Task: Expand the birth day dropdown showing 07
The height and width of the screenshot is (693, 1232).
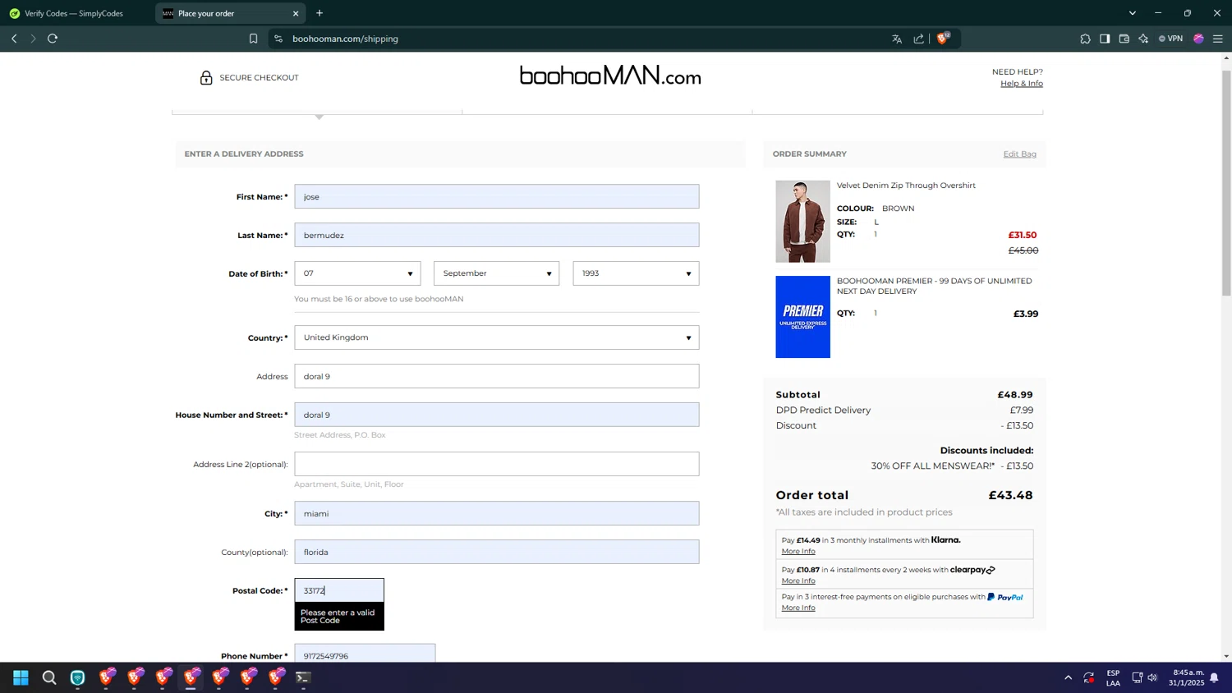Action: pos(357,273)
